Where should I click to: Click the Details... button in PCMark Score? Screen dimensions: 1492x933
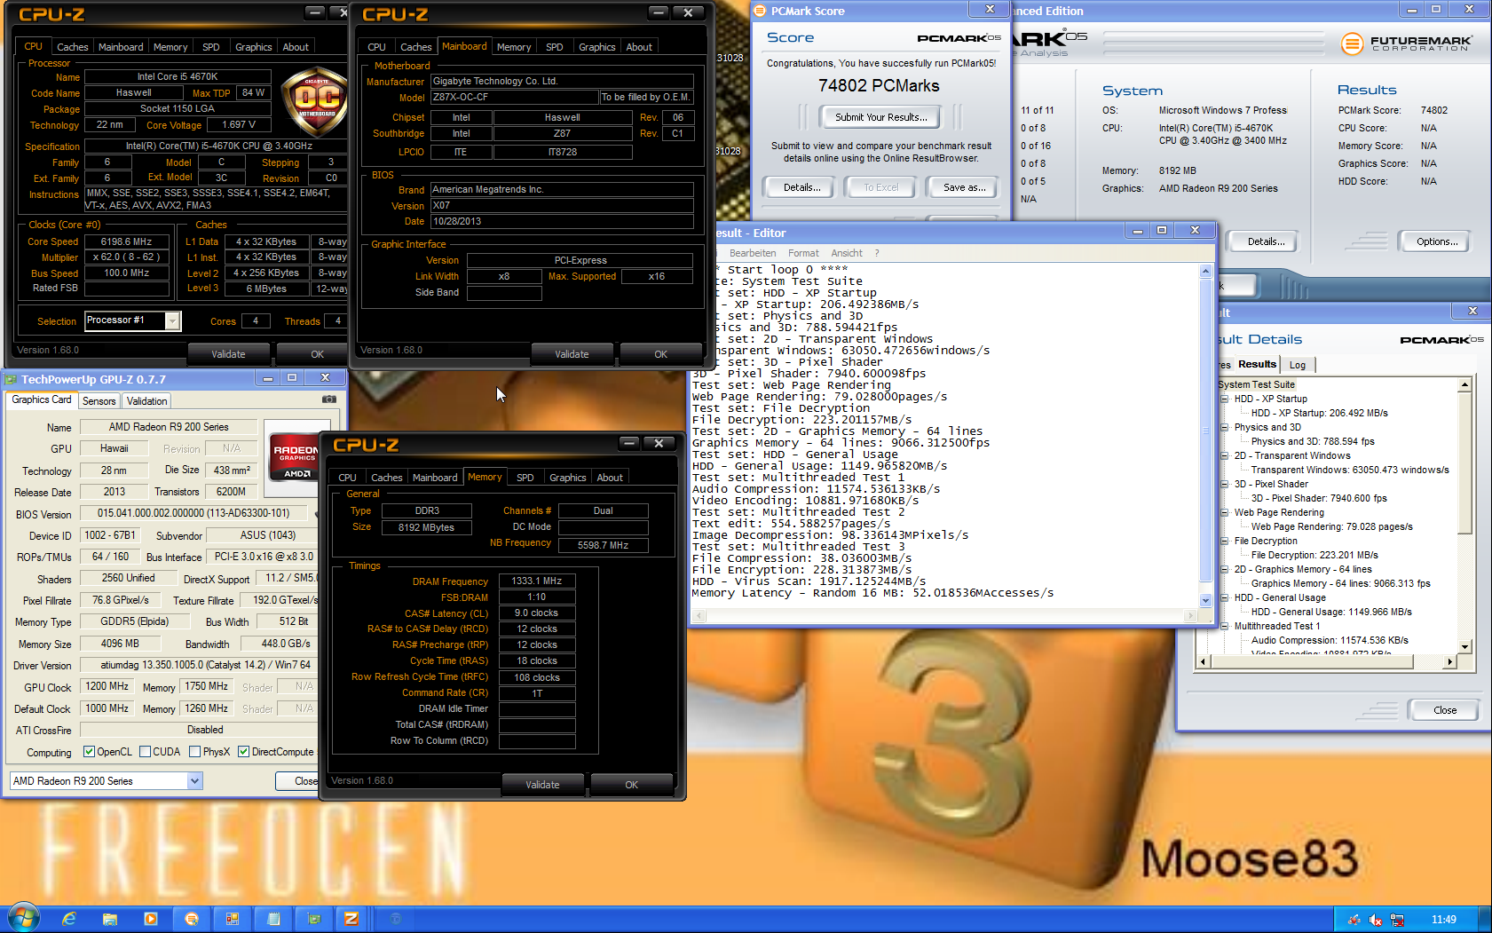[801, 187]
